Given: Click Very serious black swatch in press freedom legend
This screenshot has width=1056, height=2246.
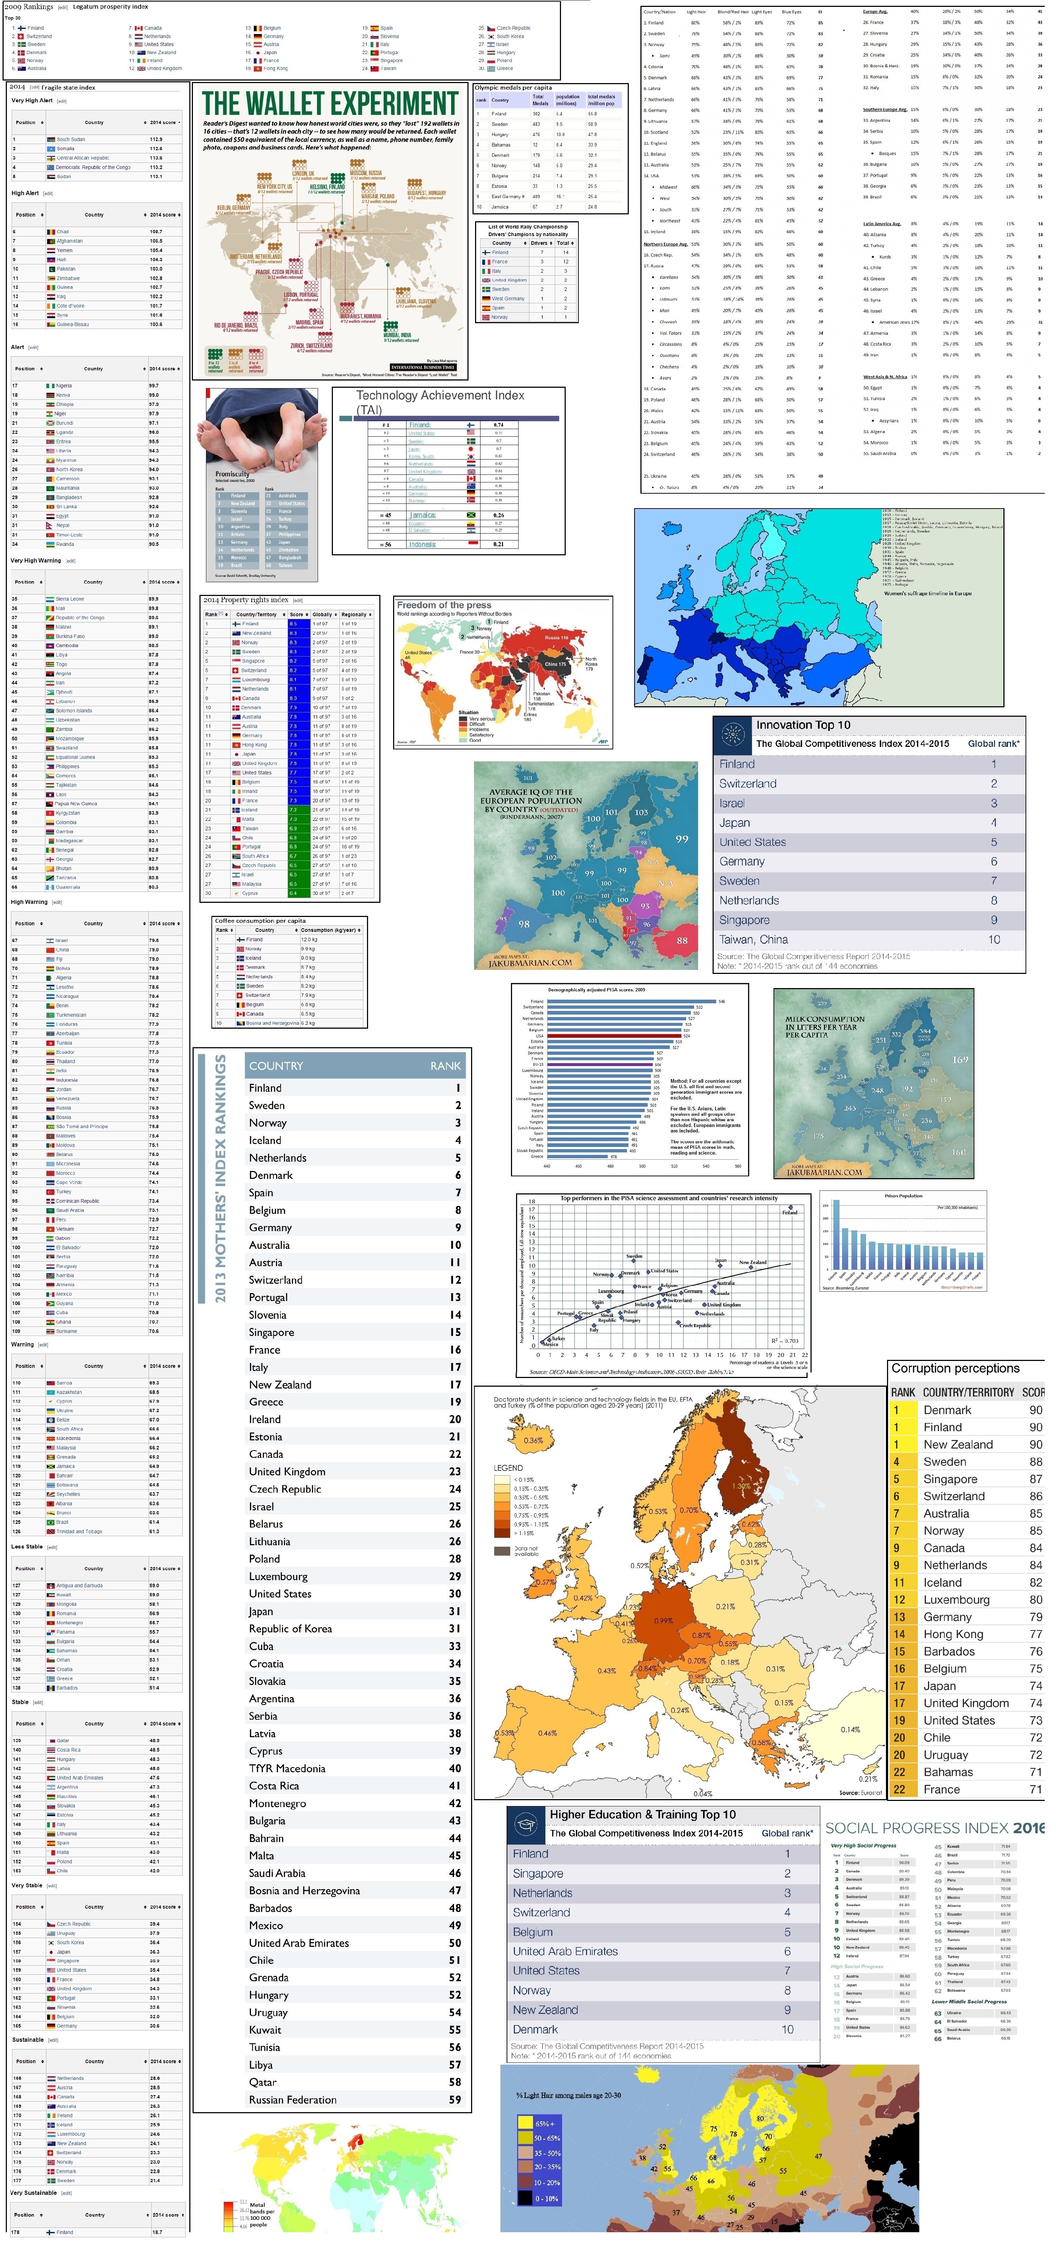Looking at the screenshot, I should pyautogui.click(x=463, y=719).
